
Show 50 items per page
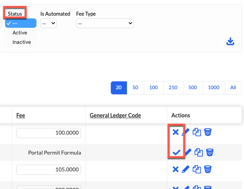pos(135,88)
